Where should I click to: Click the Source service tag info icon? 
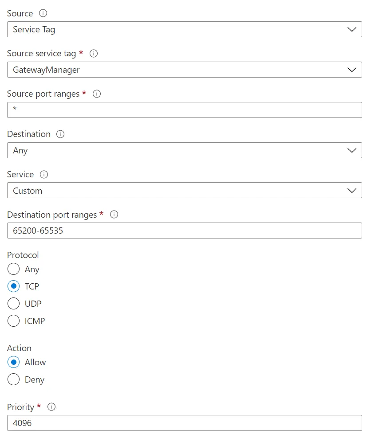(x=94, y=53)
